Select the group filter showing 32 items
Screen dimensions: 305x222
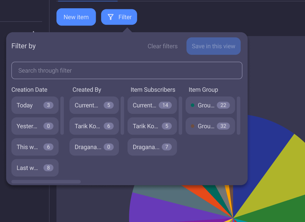tap(210, 126)
